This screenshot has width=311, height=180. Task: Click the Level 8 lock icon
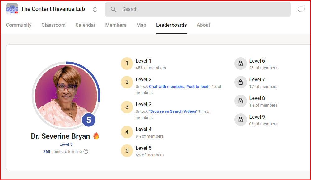[x=240, y=101]
